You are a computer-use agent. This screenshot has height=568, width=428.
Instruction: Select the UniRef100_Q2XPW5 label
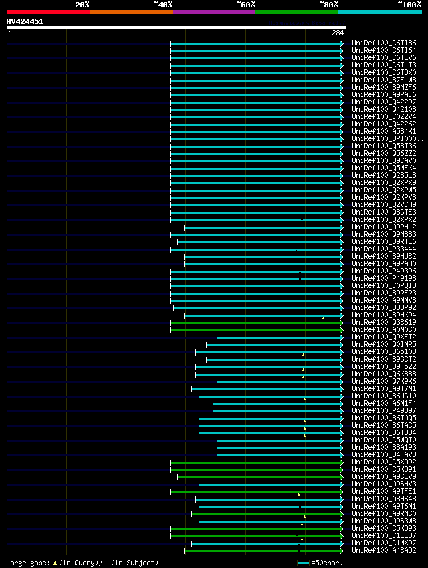[x=384, y=190]
